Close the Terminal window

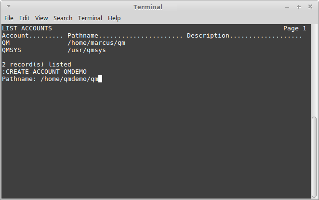pyautogui.click(x=310, y=7)
